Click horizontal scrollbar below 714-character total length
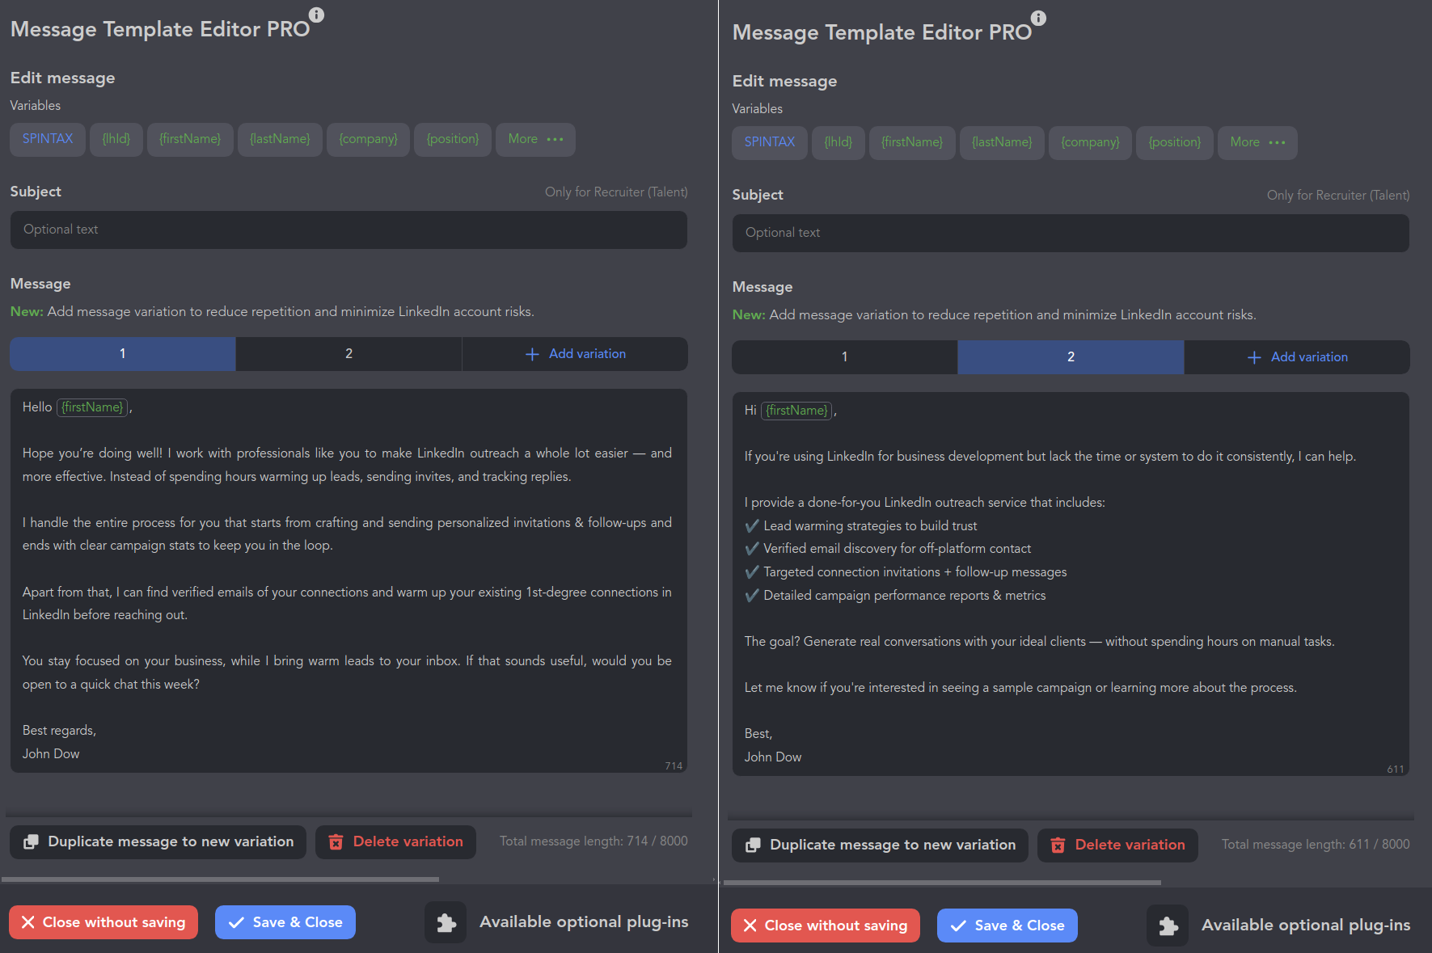1432x953 pixels. click(220, 879)
